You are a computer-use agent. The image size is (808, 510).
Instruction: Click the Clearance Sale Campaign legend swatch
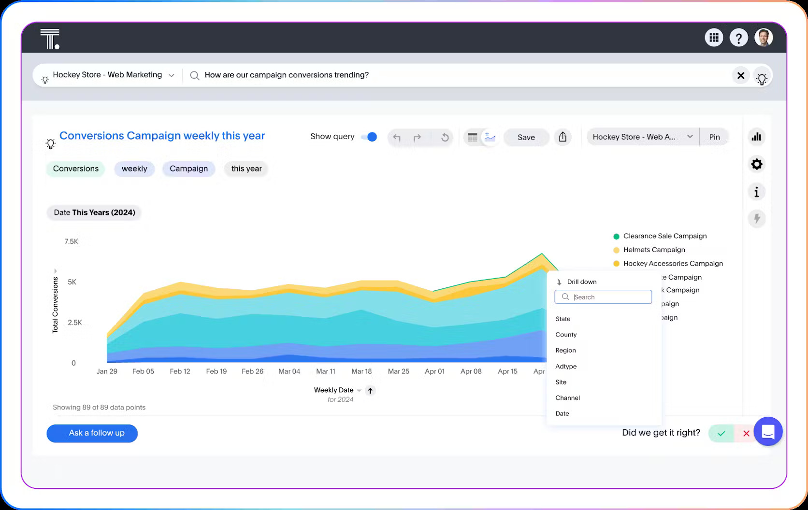coord(616,236)
